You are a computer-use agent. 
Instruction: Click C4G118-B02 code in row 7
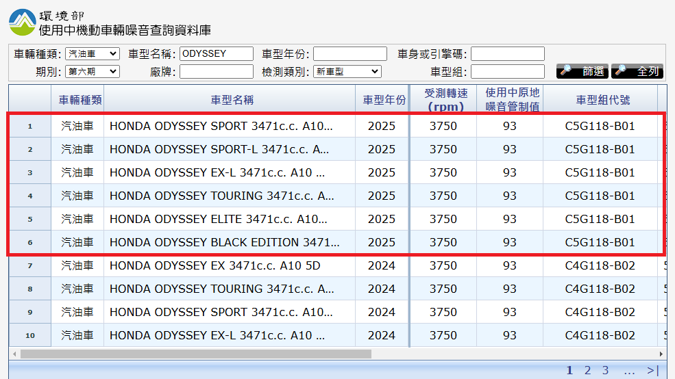coord(600,265)
